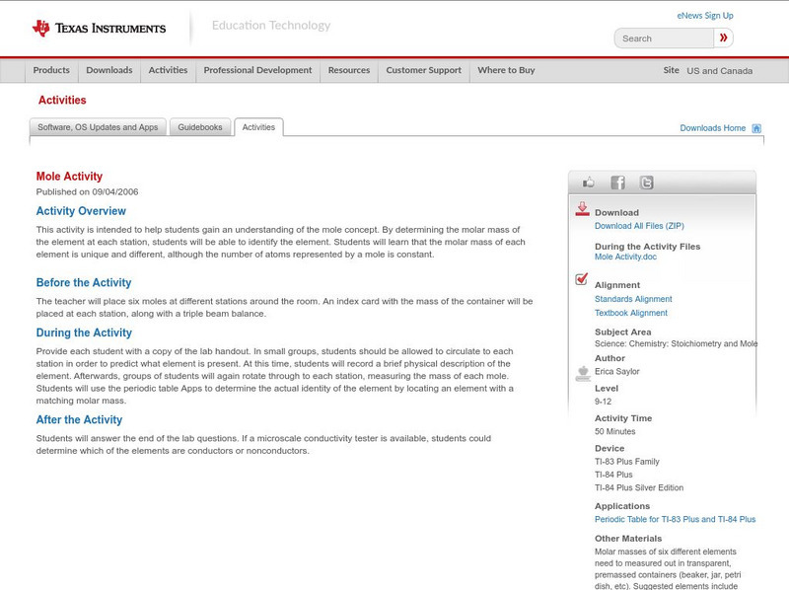The height and width of the screenshot is (590, 789).
Task: Share the activity on Facebook
Action: pos(617,183)
